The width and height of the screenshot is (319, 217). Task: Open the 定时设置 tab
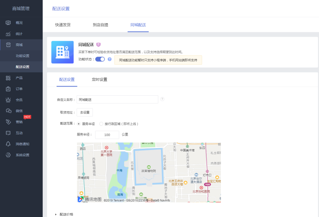pos(99,79)
